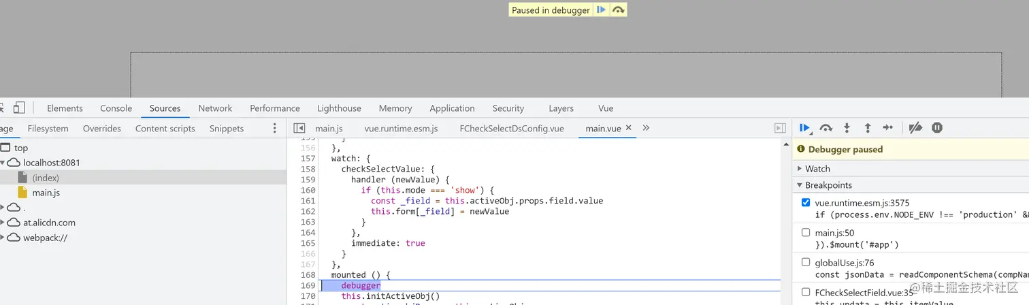Click 'this.initActiveObj()' code line

pos(391,296)
